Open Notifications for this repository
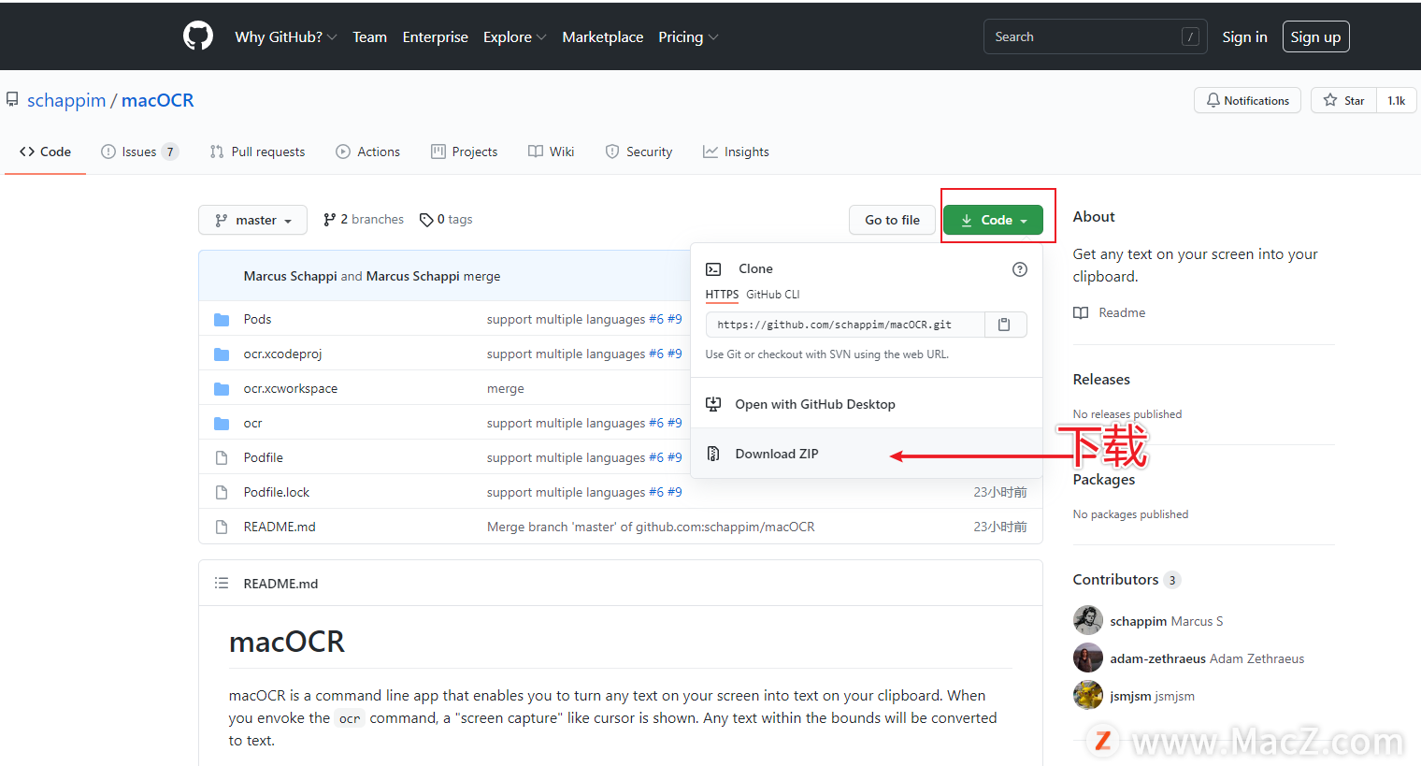This screenshot has width=1421, height=766. coord(1247,100)
